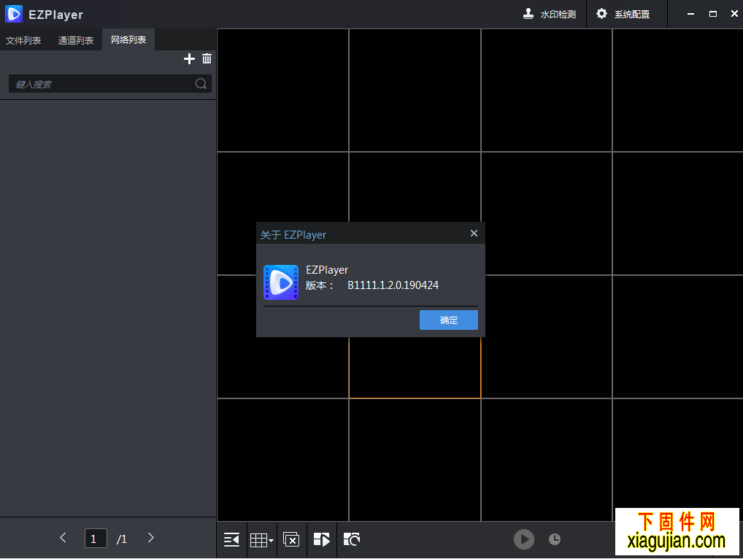Add a network device with plus icon
This screenshot has height=559, width=743.
click(x=189, y=58)
